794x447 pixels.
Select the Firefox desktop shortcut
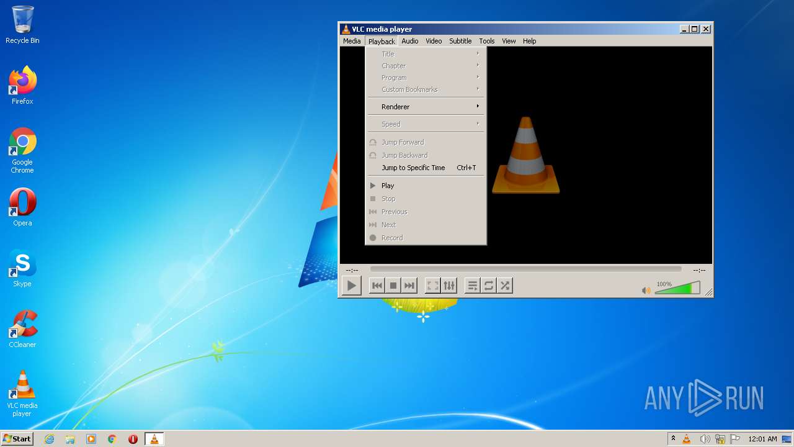pyautogui.click(x=22, y=85)
